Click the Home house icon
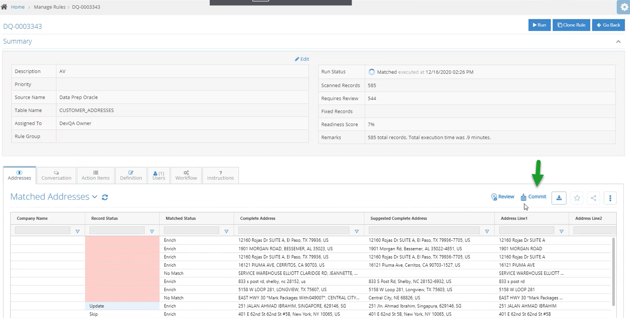This screenshot has width=630, height=318. coord(4,7)
